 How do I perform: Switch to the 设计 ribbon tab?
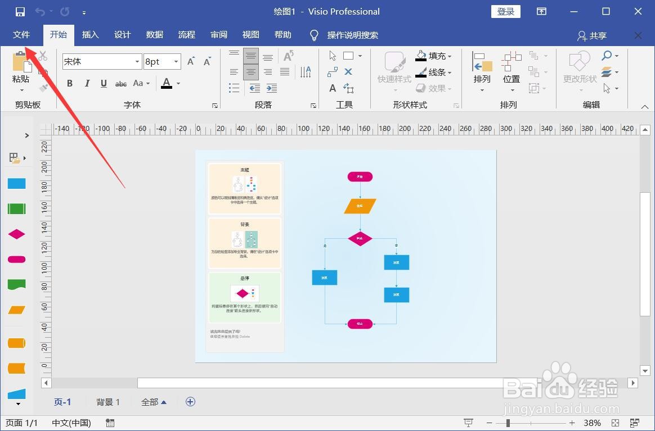(123, 35)
